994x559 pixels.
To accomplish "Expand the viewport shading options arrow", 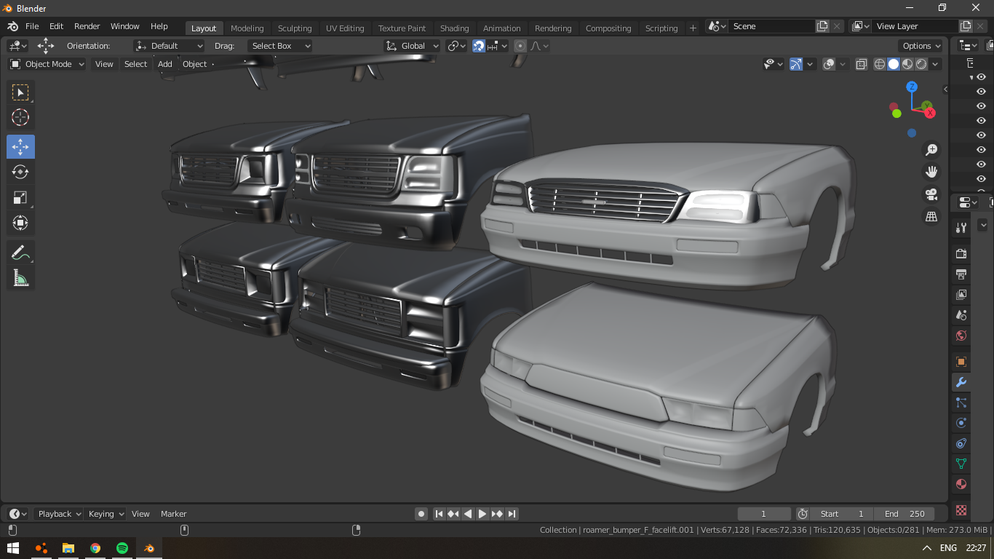I will pos(936,64).
